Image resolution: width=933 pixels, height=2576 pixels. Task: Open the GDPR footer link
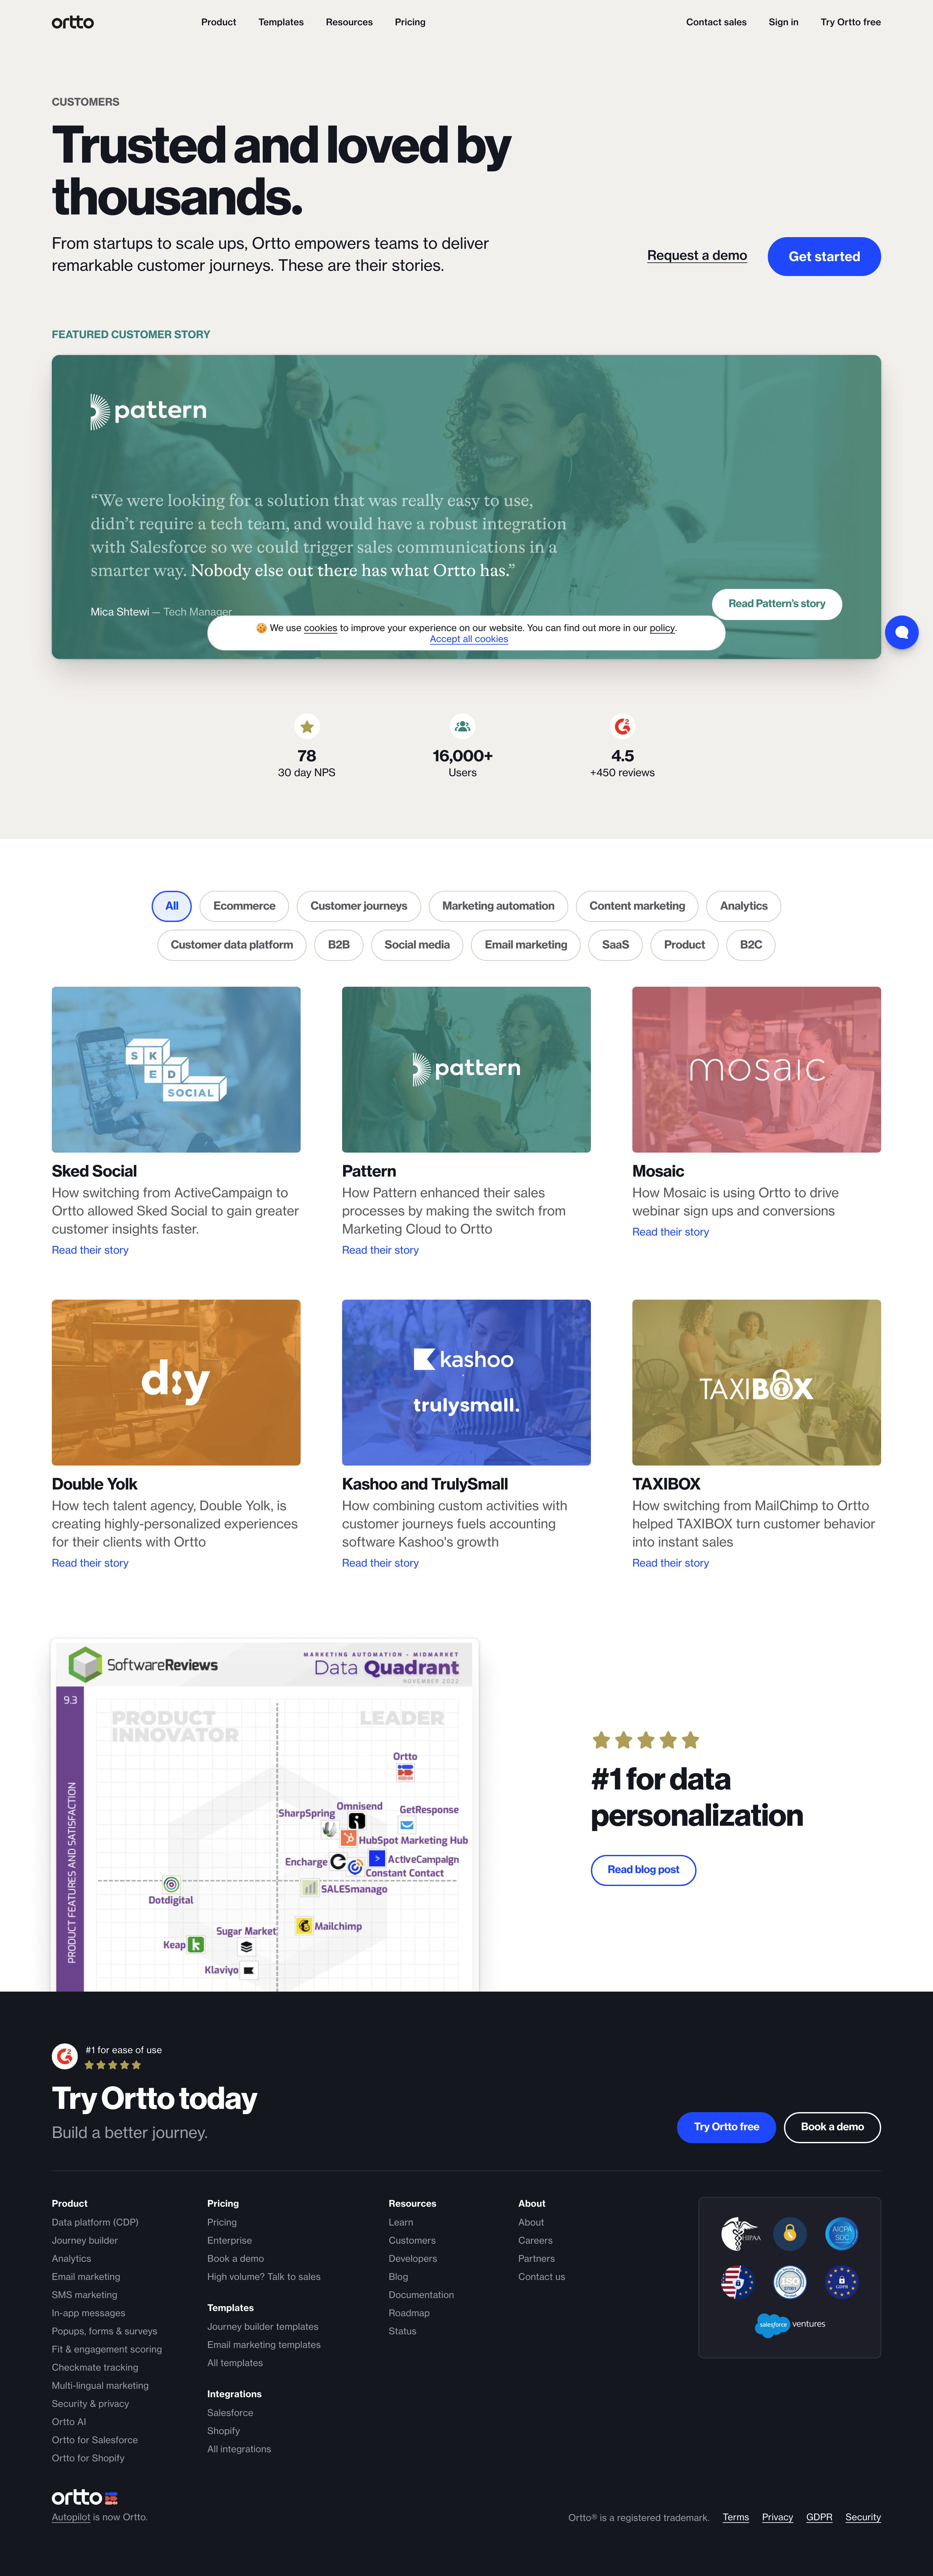[x=819, y=2518]
